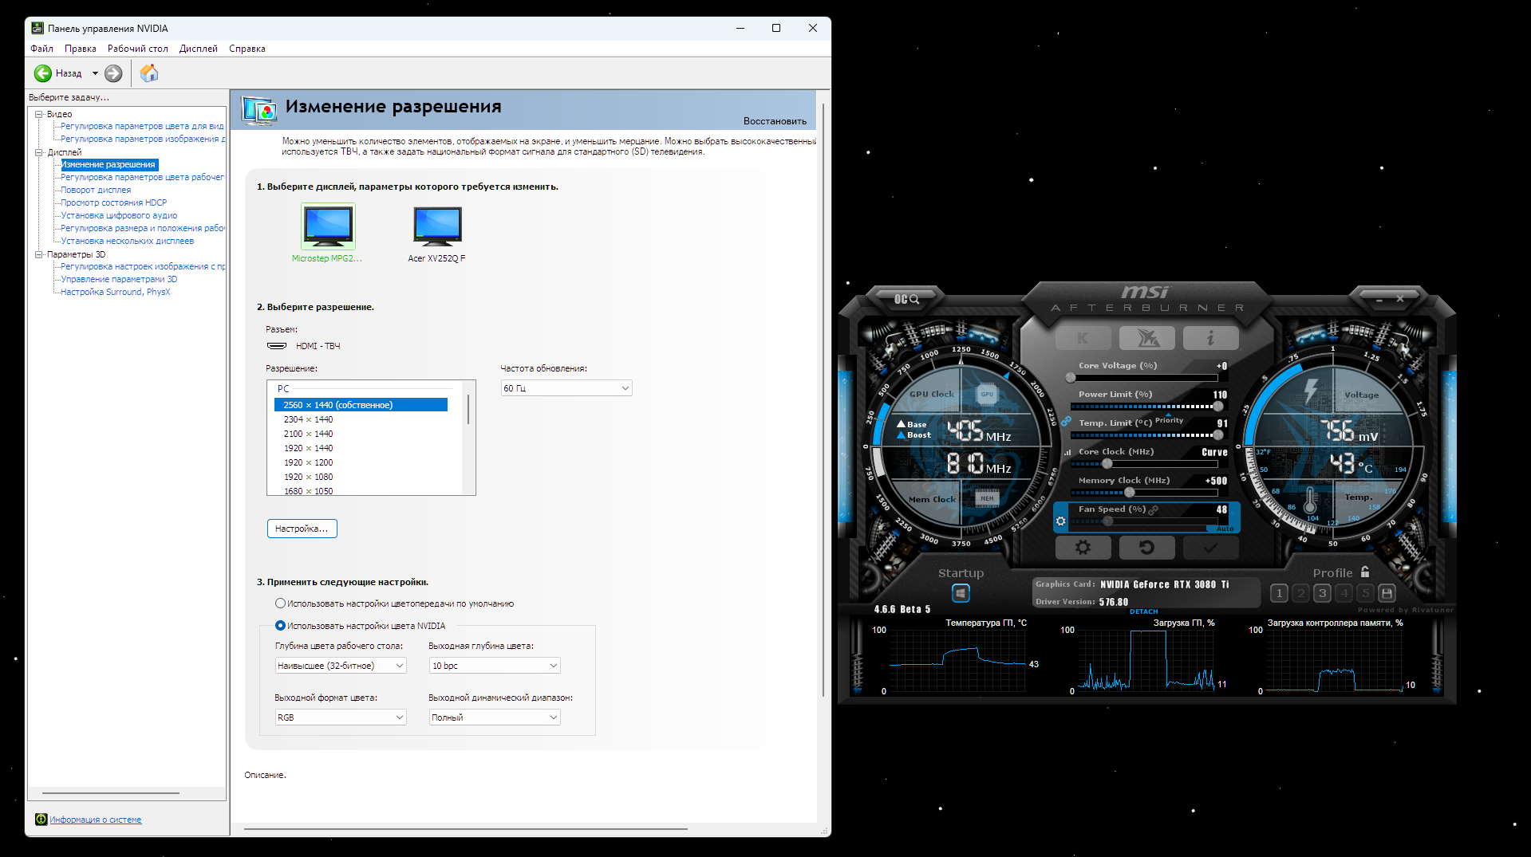This screenshot has width=1531, height=857.
Task: Open the Back button history dropdown arrow
Action: point(95,73)
